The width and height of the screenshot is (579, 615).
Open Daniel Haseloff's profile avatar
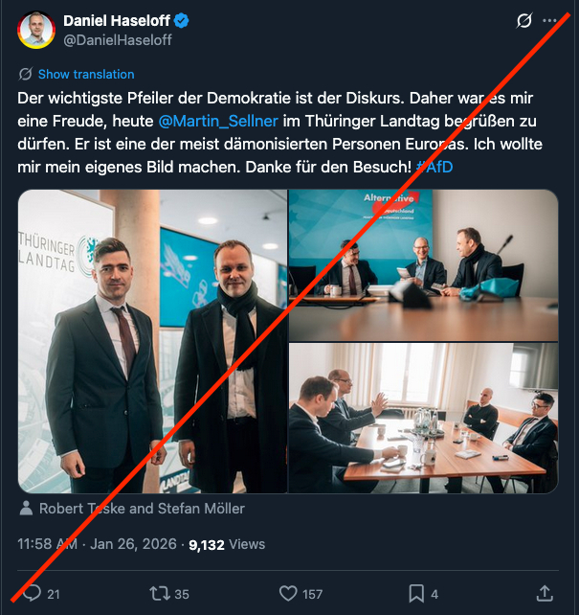(x=35, y=31)
